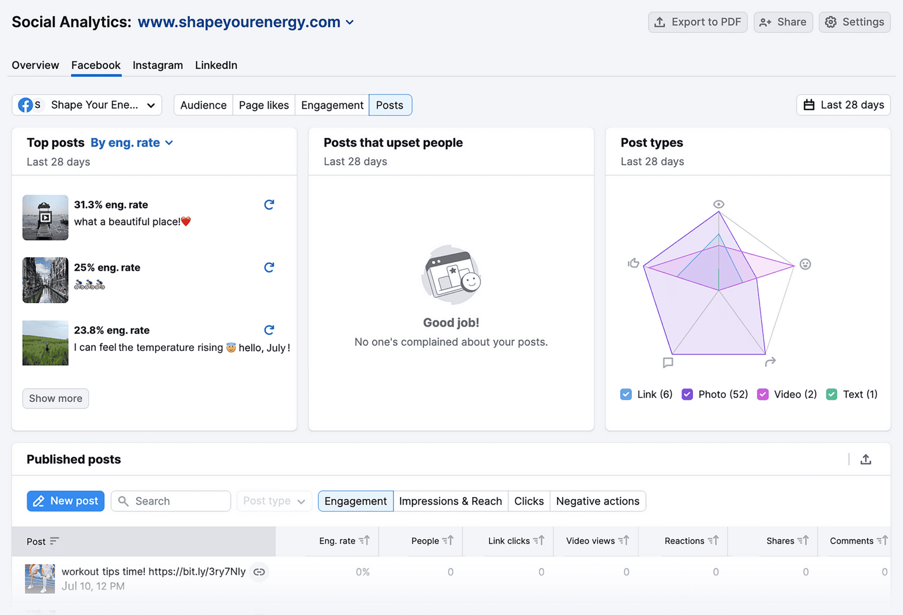Click the eye views icon on radar chart

[x=719, y=204]
